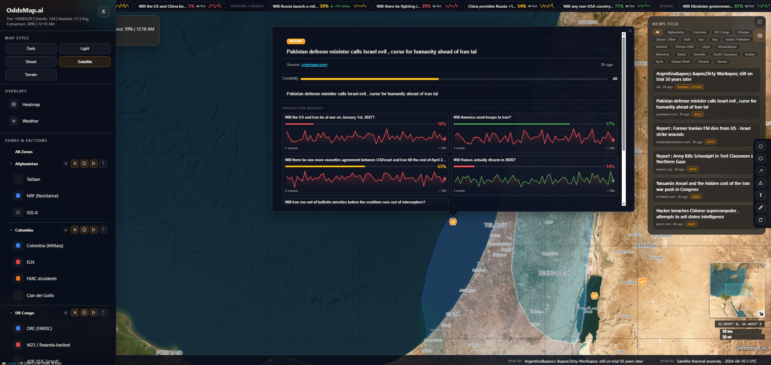Toggle the Heatmap overlay
The width and height of the screenshot is (771, 365).
click(x=13, y=105)
